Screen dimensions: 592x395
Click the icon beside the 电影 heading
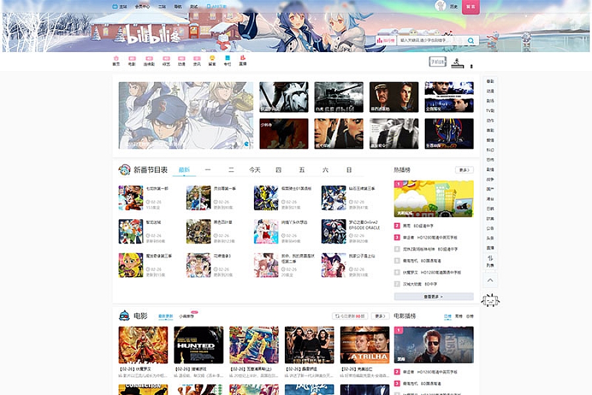click(124, 315)
